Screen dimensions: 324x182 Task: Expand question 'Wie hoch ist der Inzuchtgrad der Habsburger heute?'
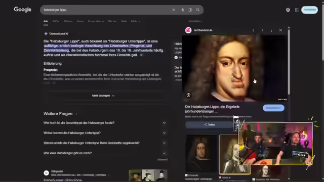click(x=105, y=123)
